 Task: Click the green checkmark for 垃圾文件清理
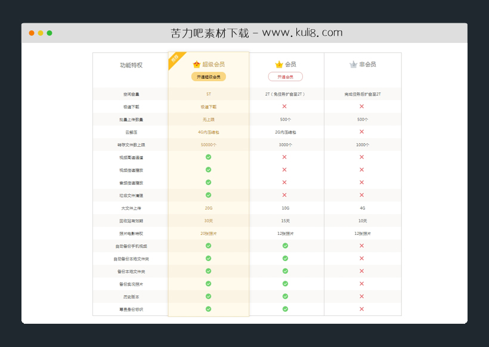coord(208,195)
